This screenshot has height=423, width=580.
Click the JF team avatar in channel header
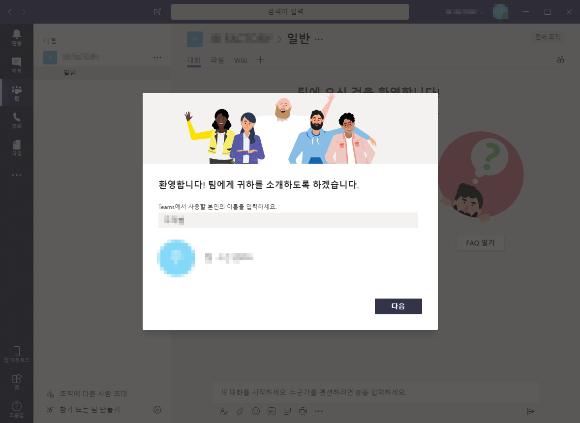(195, 39)
